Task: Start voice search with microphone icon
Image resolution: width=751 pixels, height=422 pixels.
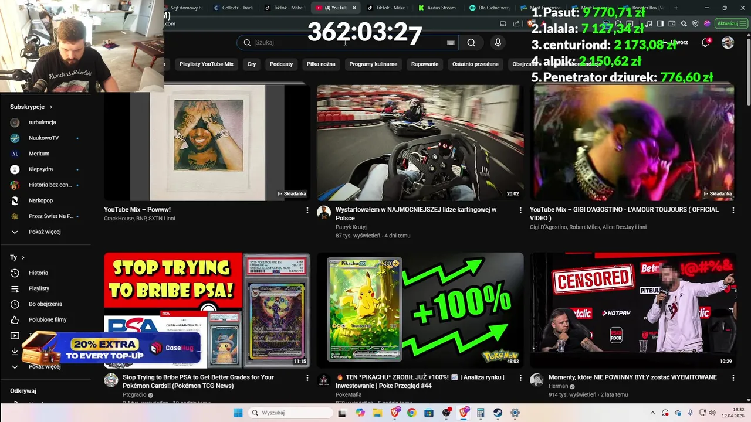Action: [498, 42]
